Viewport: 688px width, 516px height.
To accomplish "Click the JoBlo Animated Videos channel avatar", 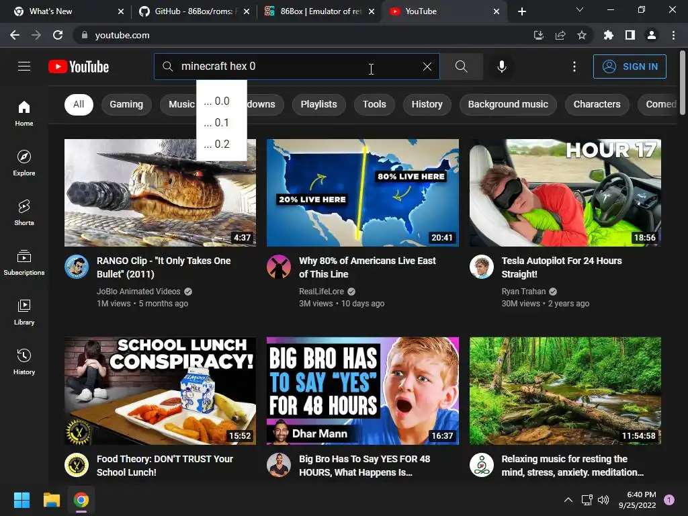I will [77, 267].
